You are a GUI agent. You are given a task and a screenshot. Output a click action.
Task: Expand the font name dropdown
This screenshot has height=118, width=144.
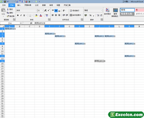[36, 10]
